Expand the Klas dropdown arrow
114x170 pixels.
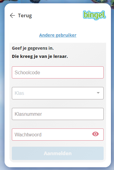pos(98,93)
